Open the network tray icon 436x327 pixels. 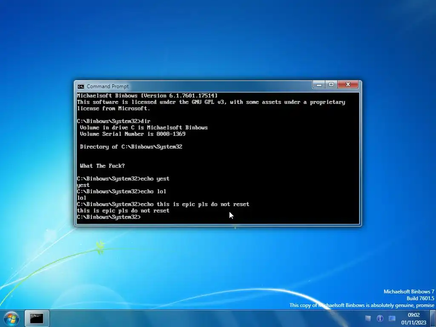pos(392,318)
